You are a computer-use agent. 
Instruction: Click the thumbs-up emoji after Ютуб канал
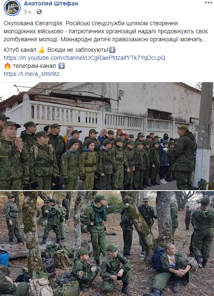coord(42,50)
